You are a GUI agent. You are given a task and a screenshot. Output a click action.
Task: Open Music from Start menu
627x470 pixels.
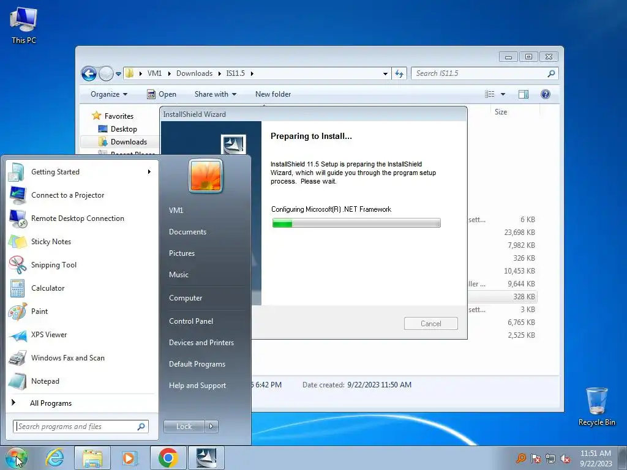(178, 275)
